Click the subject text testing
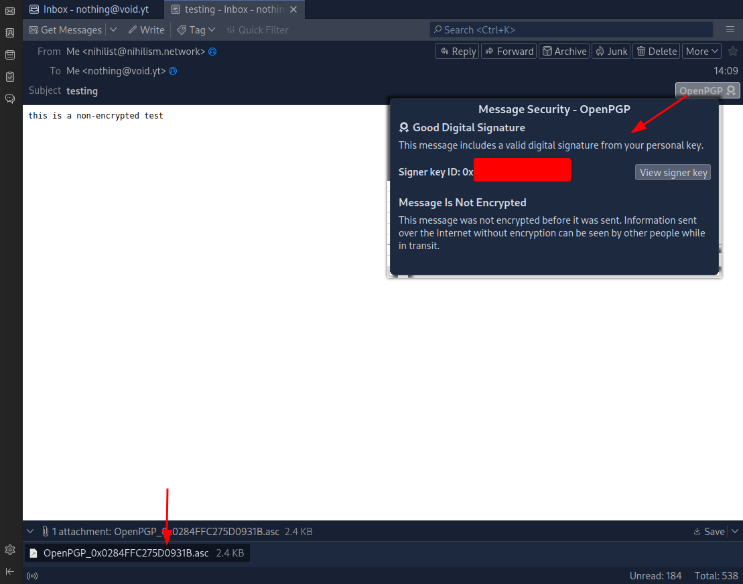743x584 pixels. 82,90
